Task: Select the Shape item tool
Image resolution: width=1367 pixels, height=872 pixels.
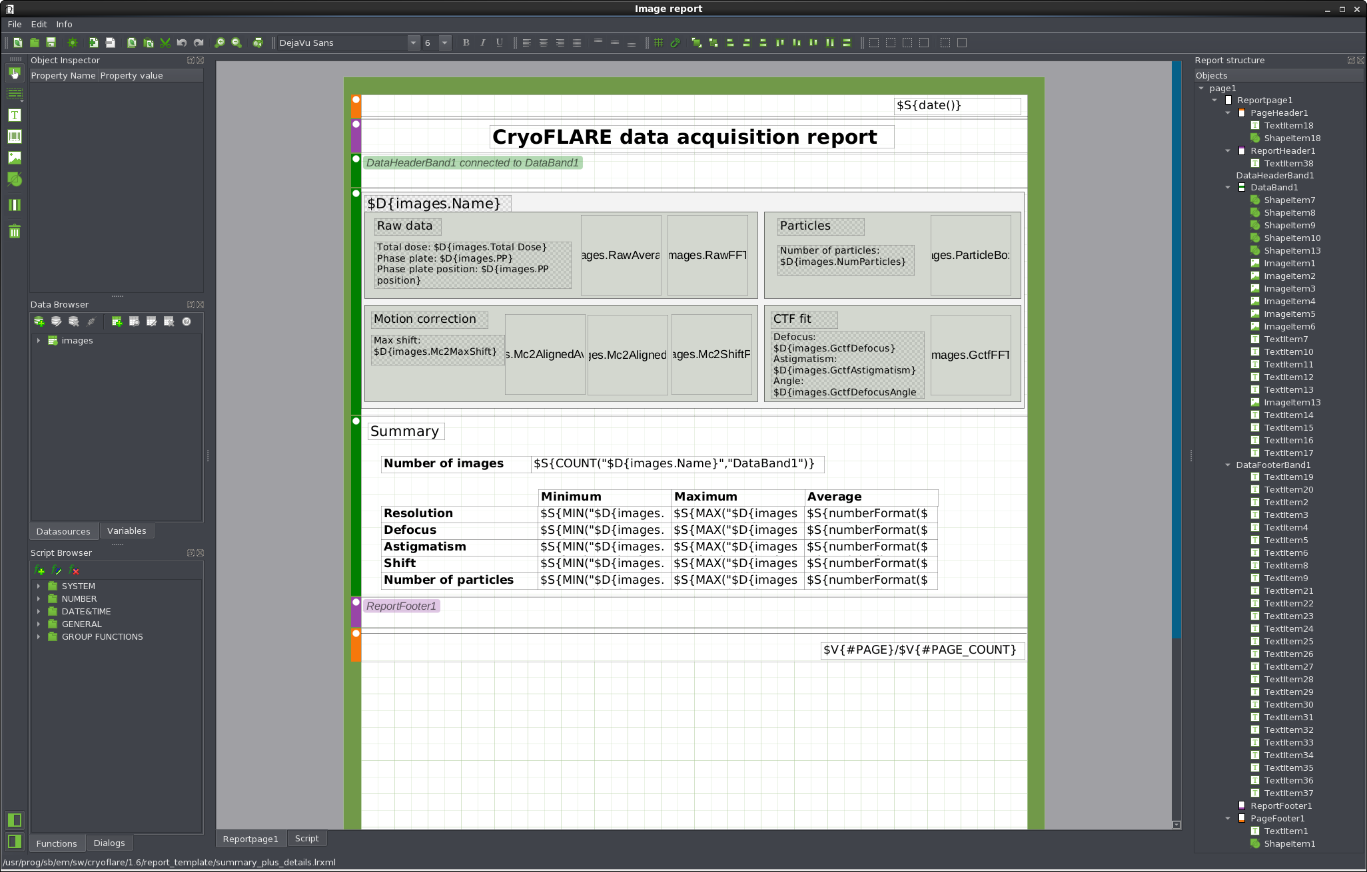Action: [15, 179]
